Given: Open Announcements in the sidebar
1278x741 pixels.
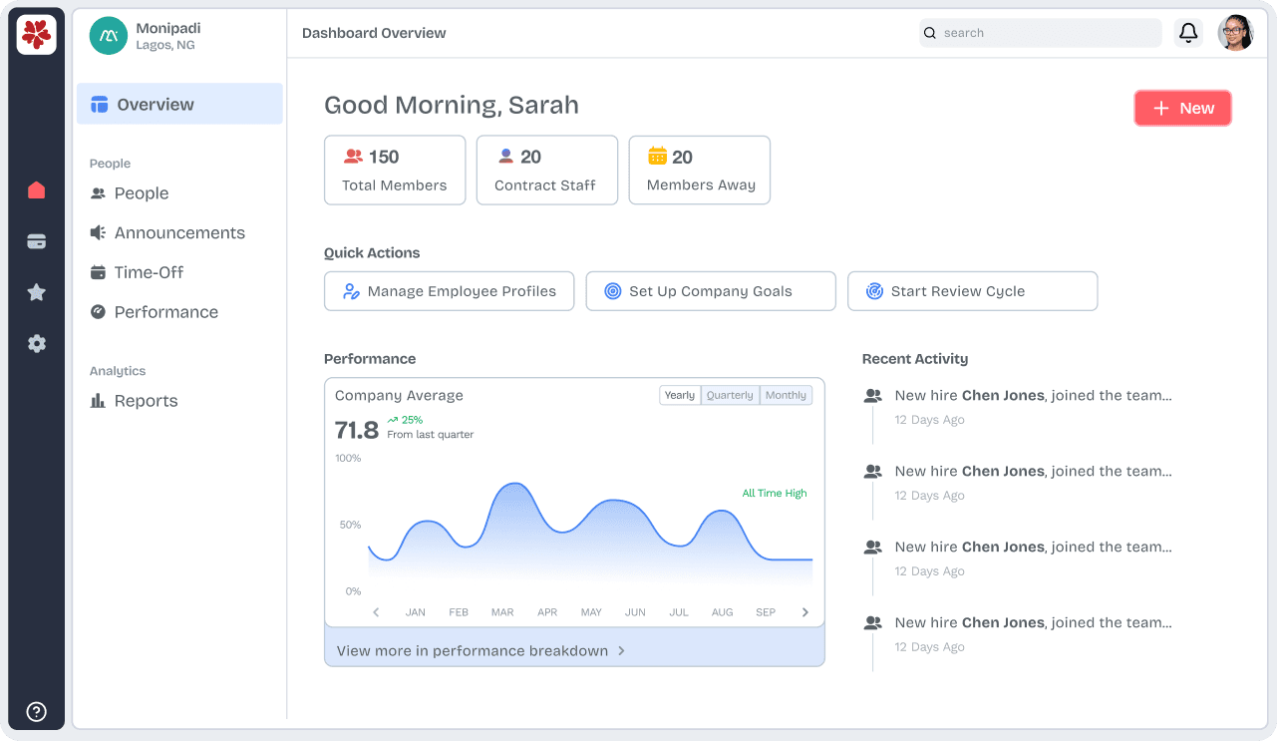Looking at the screenshot, I should [x=167, y=232].
